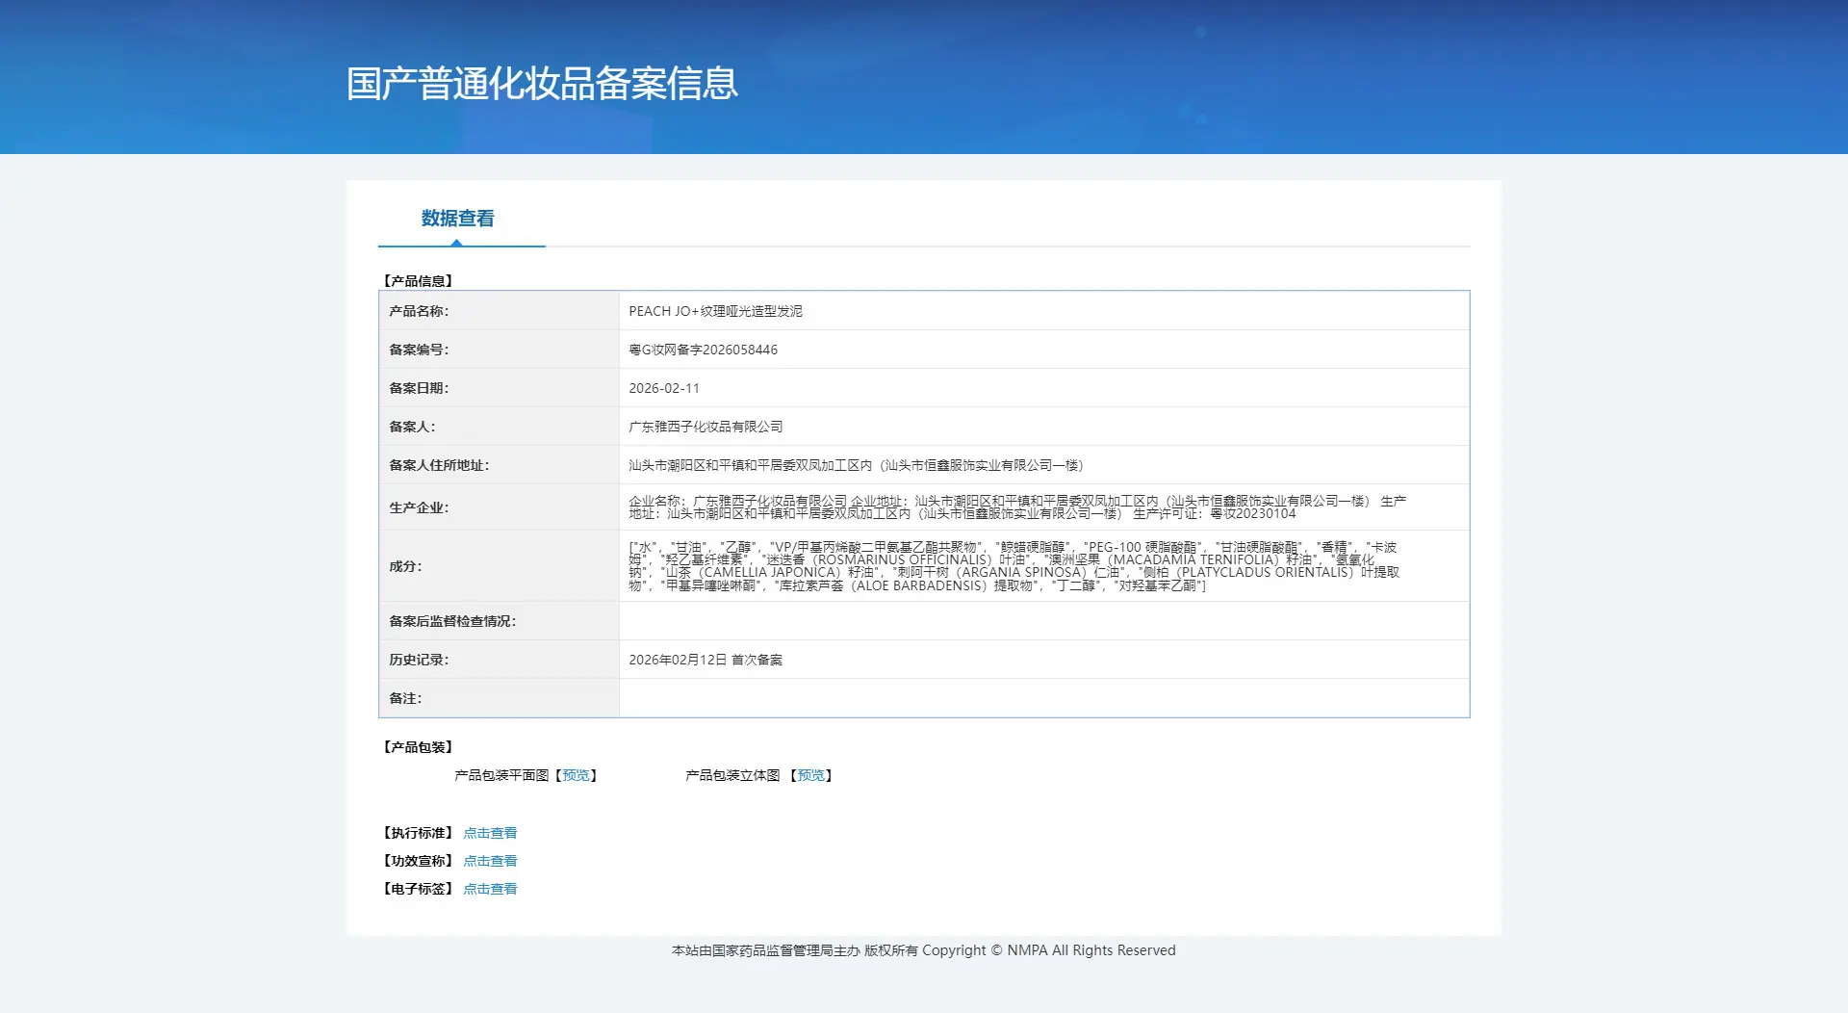
Task: Select the 生产企业 details text
Action: (x=1017, y=507)
